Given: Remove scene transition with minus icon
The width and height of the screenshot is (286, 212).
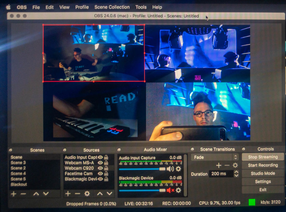Looking at the screenshot, I should point(227,165).
